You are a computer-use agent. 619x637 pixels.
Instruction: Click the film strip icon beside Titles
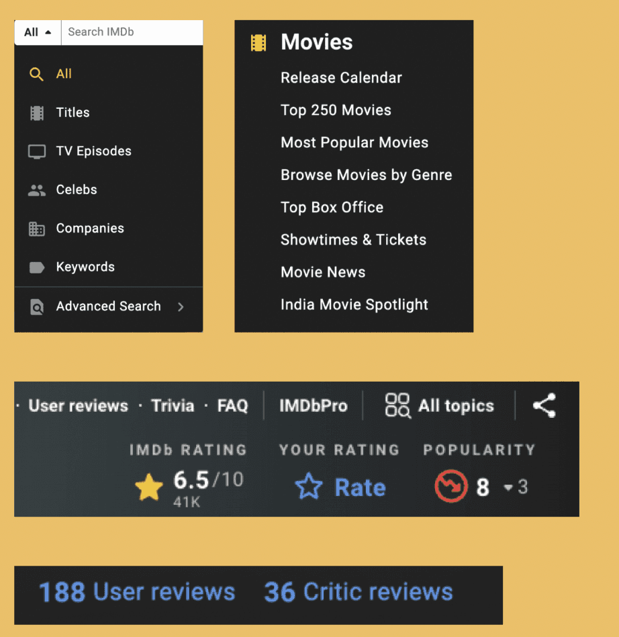coord(36,113)
